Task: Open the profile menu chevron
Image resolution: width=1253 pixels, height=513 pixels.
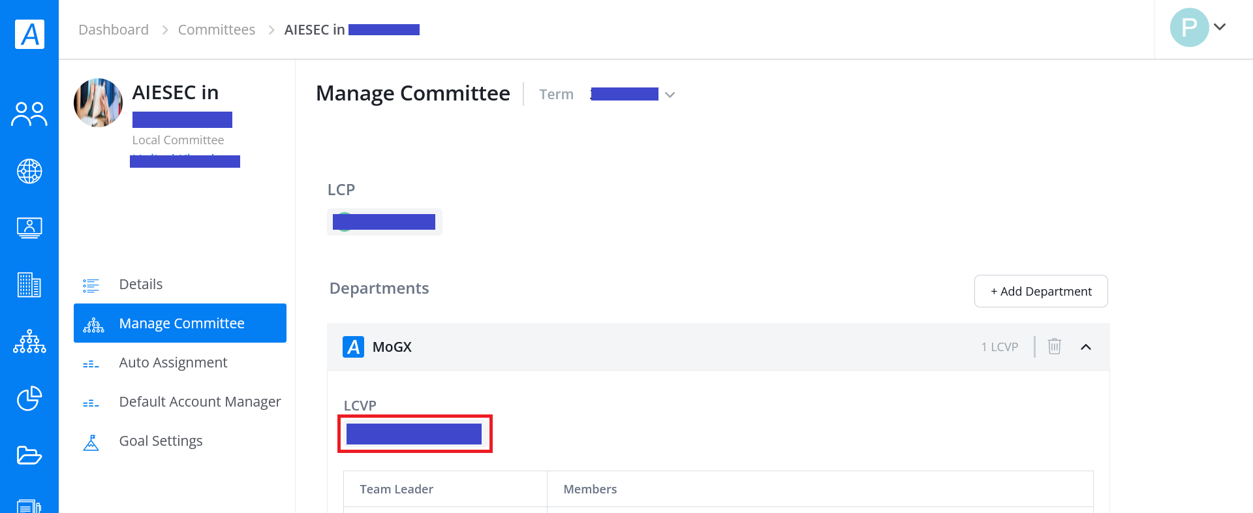Action: point(1220,27)
